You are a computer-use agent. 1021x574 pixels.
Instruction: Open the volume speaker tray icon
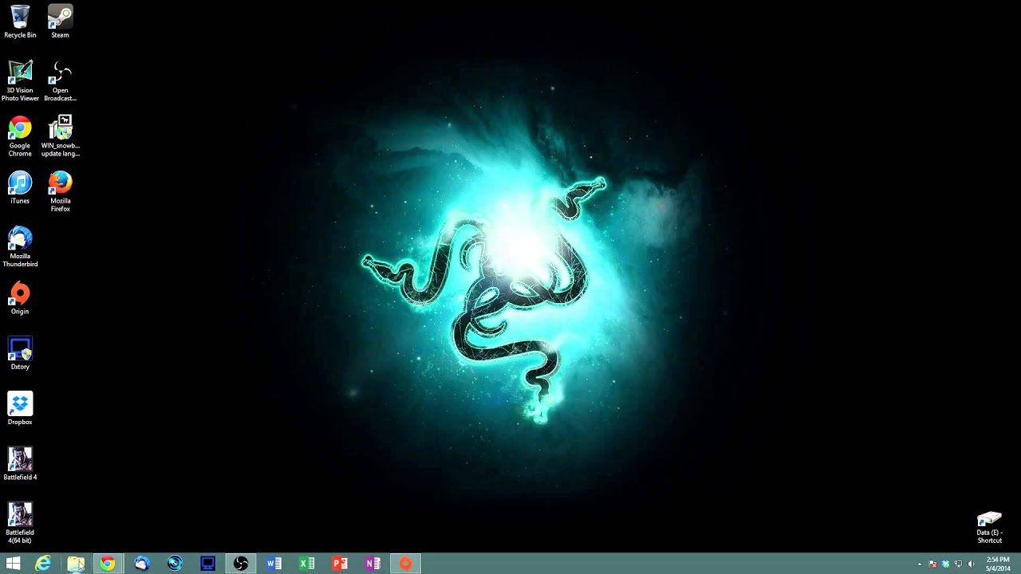(971, 564)
